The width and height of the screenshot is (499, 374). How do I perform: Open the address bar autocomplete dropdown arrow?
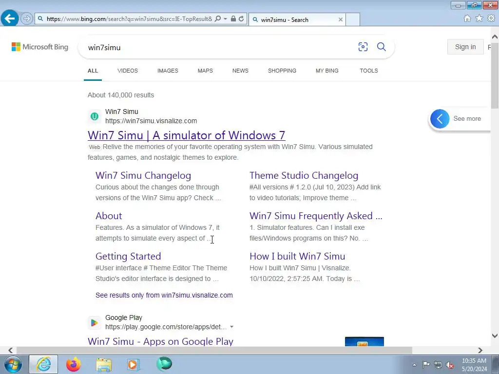225,19
